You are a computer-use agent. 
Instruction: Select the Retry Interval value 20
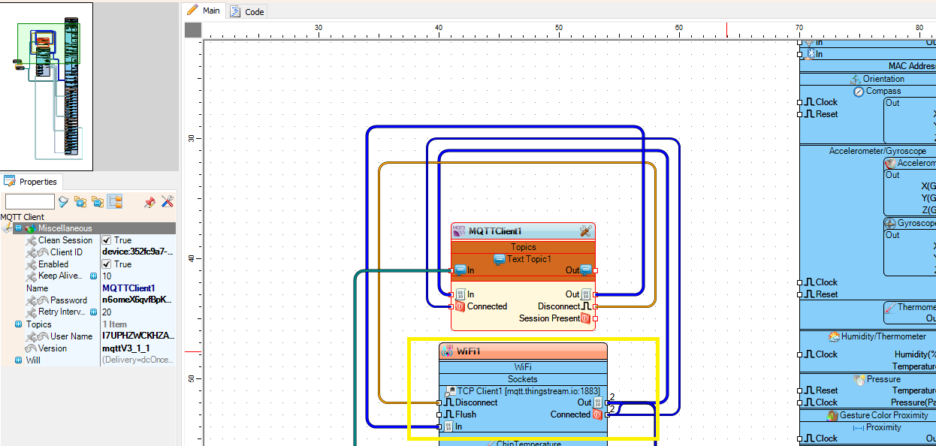coord(138,312)
